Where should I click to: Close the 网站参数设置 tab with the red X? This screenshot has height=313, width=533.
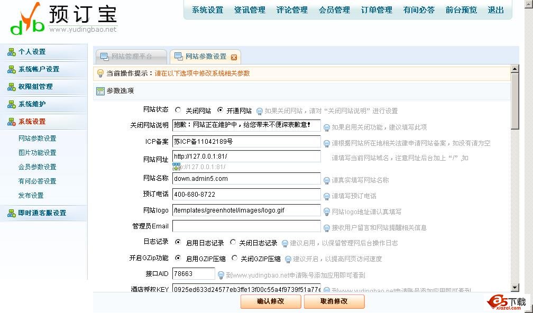tap(234, 57)
